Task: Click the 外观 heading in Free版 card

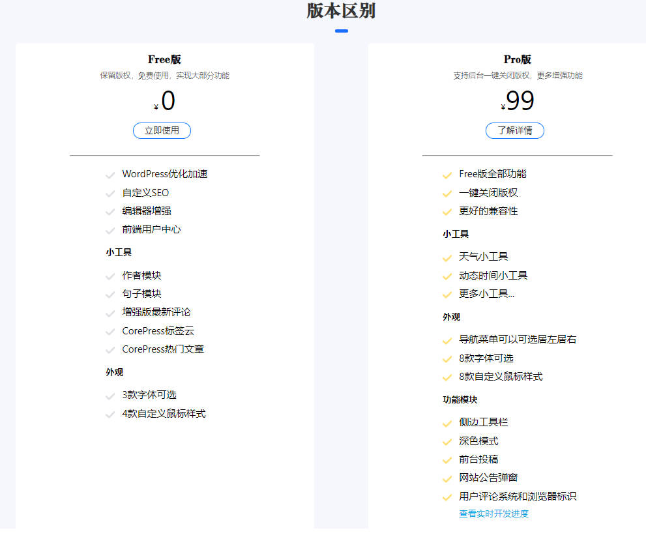Action: click(x=114, y=372)
